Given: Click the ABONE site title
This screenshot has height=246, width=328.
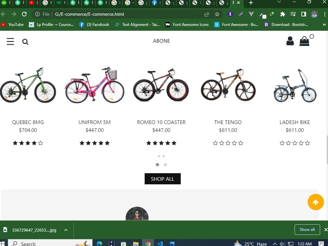Looking at the screenshot, I should coord(161,41).
